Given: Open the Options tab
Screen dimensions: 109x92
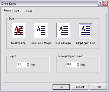Looking at the screenshot, I should (28, 11).
